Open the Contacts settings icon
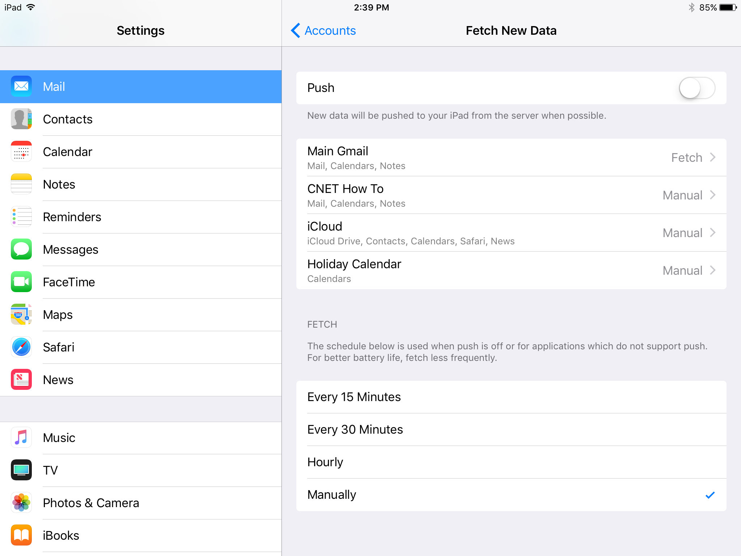The height and width of the screenshot is (556, 741). click(x=21, y=119)
